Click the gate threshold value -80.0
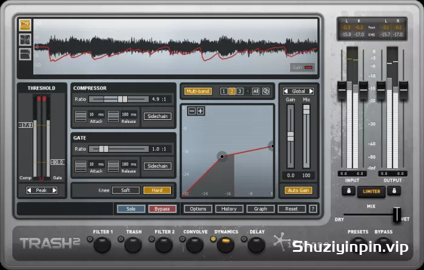Screen dimensions: 424x270 pyautogui.click(x=58, y=162)
